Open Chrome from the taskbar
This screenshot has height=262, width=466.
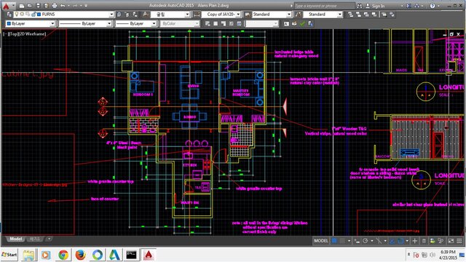[63, 255]
